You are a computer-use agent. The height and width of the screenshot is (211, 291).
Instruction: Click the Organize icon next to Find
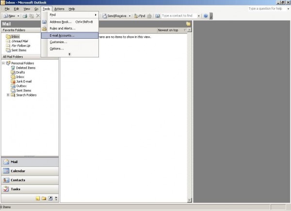(149, 16)
